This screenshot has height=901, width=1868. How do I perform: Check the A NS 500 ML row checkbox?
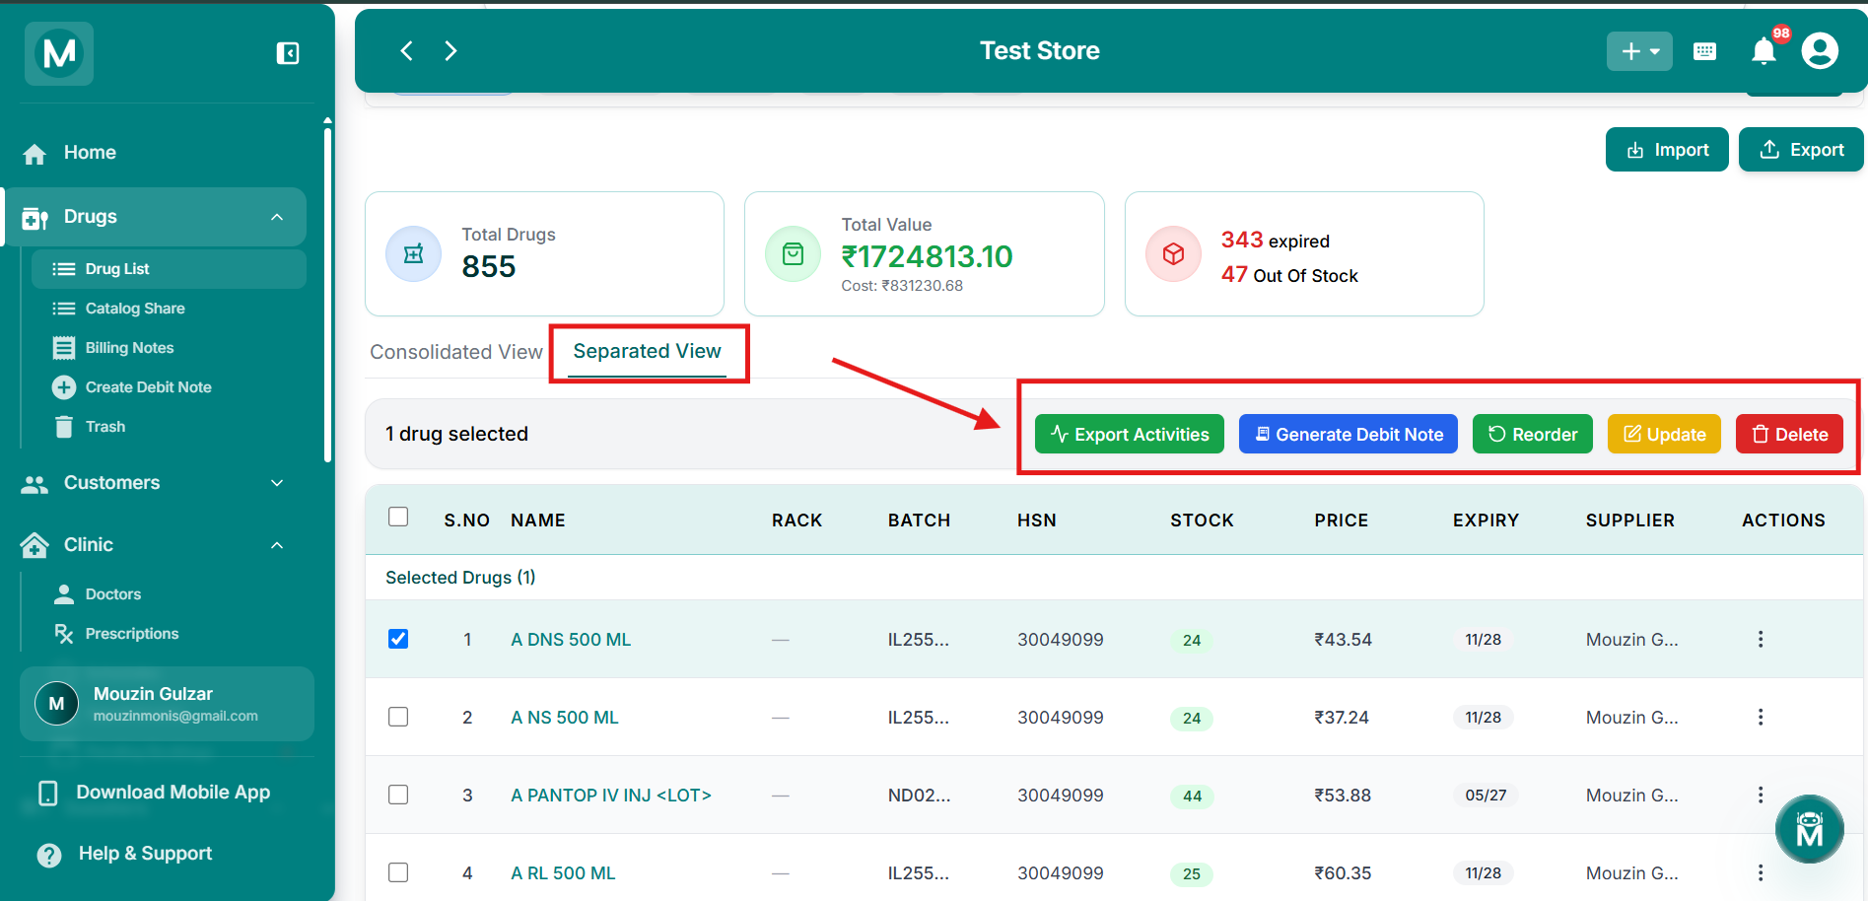[x=398, y=717]
